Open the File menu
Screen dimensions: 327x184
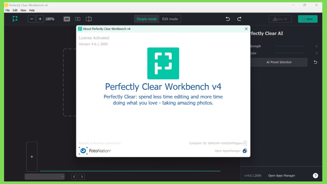(x=8, y=10)
